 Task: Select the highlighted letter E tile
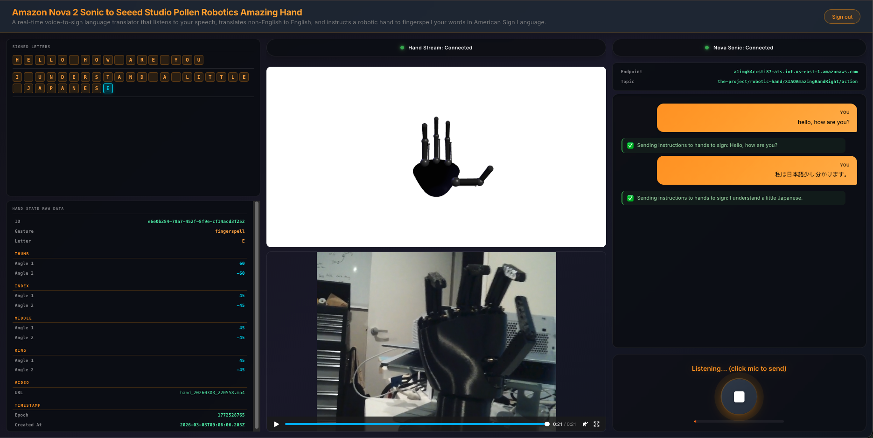point(108,88)
